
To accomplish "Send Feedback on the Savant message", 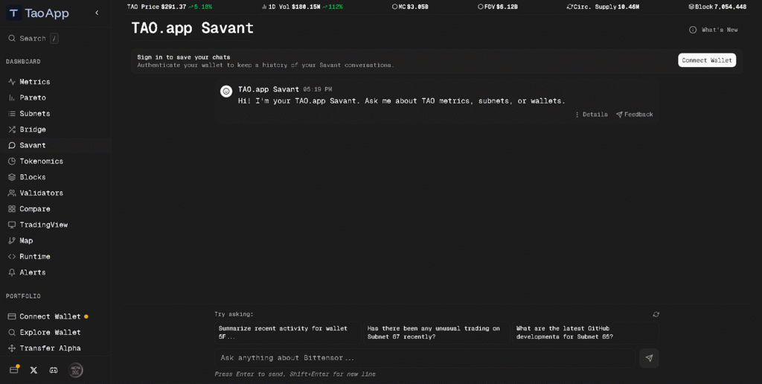I will (634, 115).
